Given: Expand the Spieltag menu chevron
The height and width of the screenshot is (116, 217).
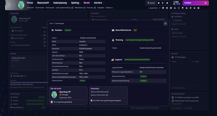Looking at the screenshot, I should coord(81,3).
